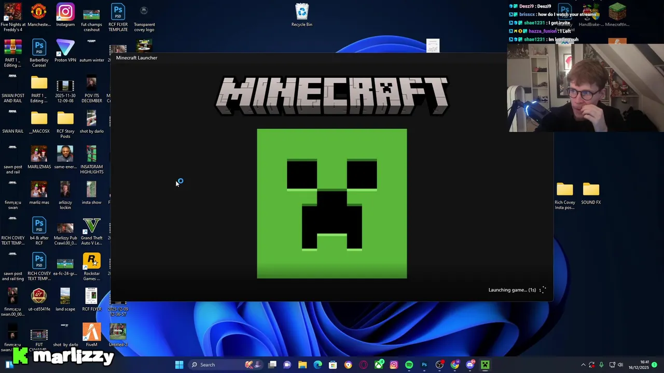This screenshot has width=664, height=373.
Task: Open the Recycle Bin
Action: [x=301, y=16]
